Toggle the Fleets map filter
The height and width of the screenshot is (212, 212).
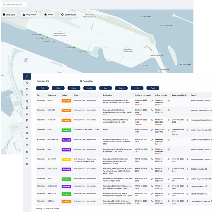(x=49, y=15)
